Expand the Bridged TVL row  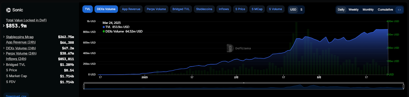click(x=4, y=65)
